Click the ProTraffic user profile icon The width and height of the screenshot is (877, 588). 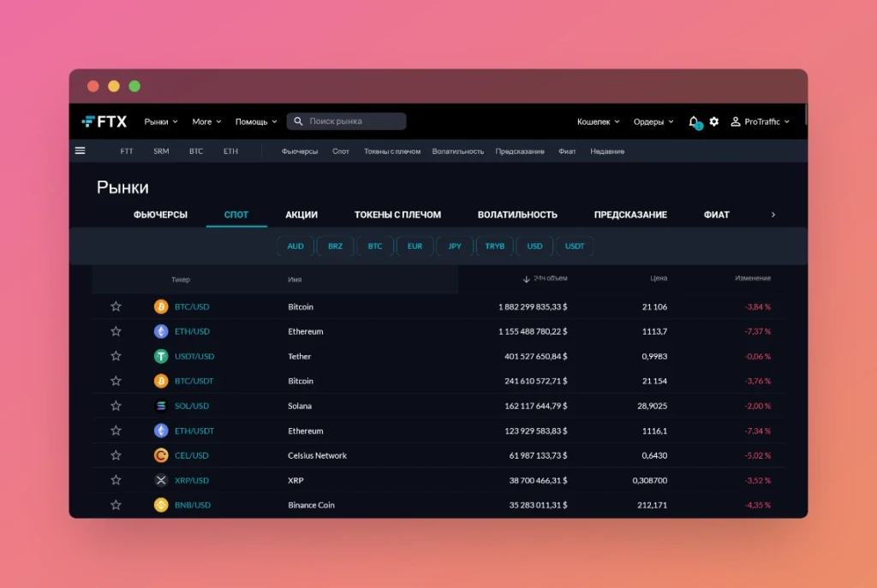736,122
